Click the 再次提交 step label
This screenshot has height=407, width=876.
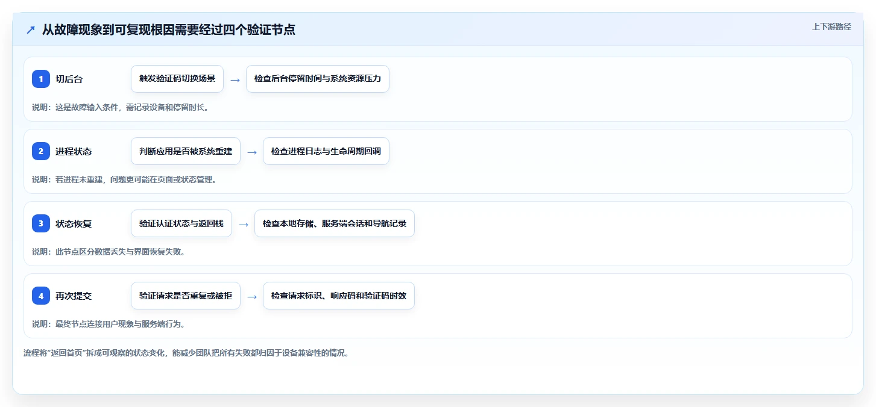pos(74,296)
